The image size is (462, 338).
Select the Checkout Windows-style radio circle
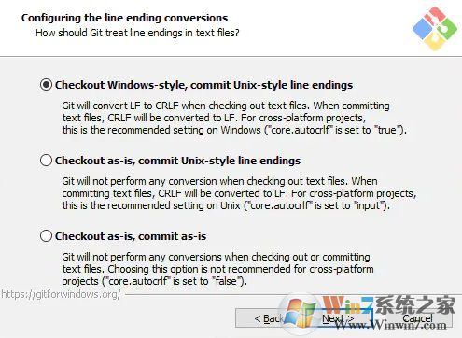(x=46, y=85)
